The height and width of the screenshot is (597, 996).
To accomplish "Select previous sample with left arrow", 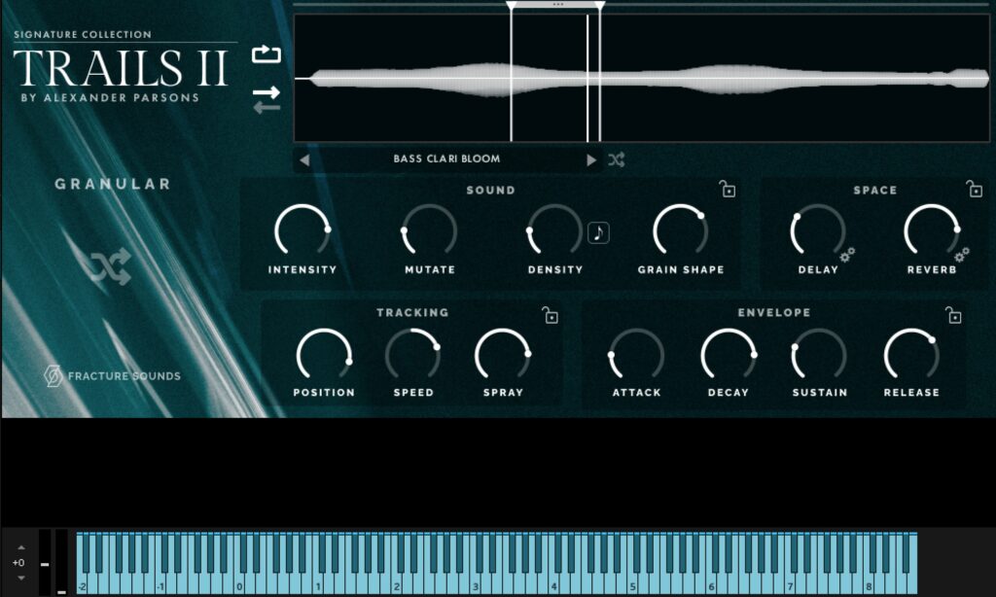I will (304, 160).
